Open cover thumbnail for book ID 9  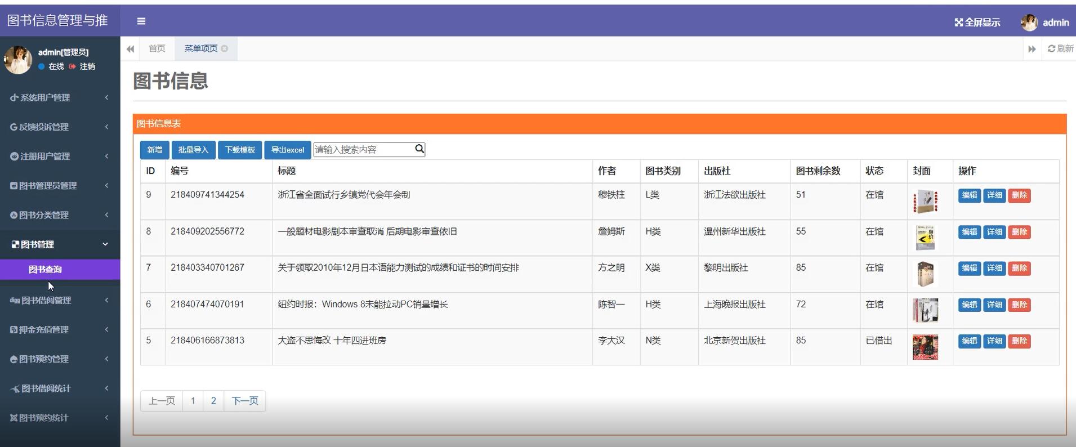point(925,202)
